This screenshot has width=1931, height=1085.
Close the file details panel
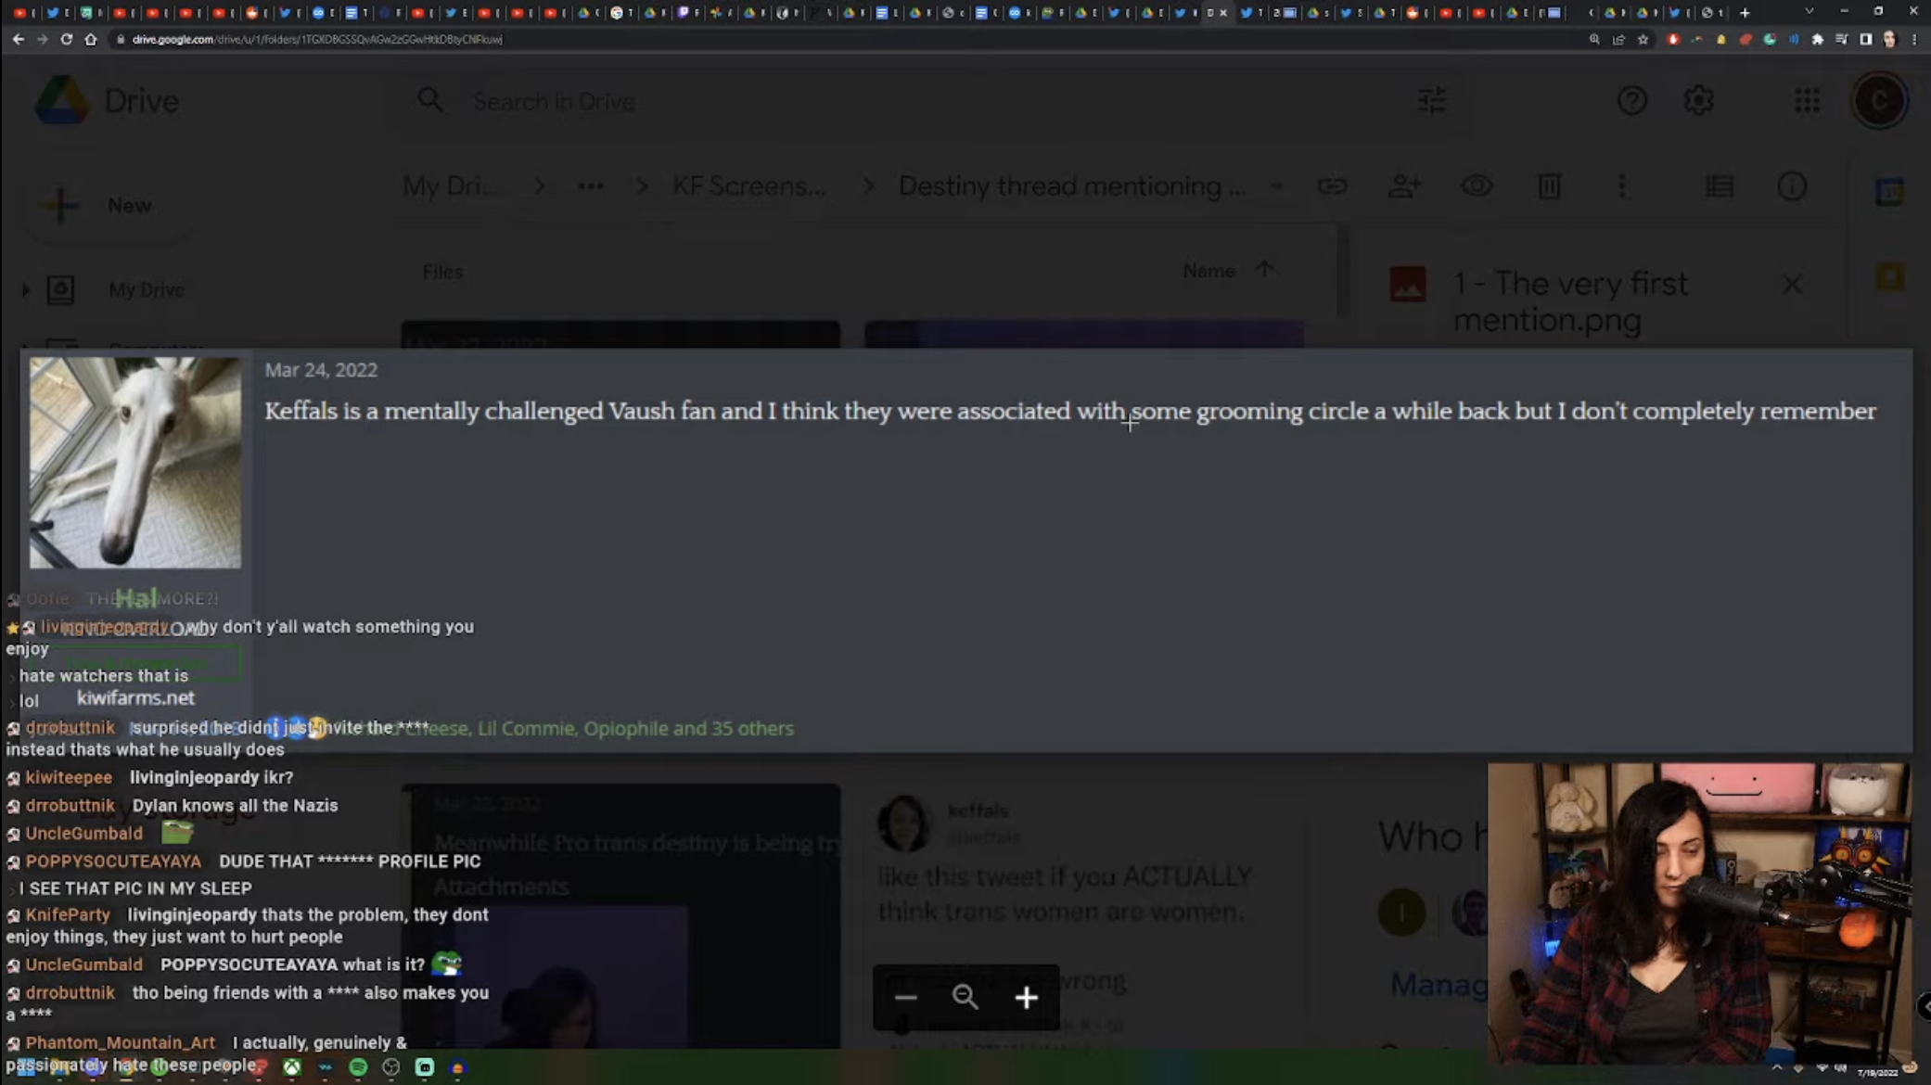tap(1792, 285)
